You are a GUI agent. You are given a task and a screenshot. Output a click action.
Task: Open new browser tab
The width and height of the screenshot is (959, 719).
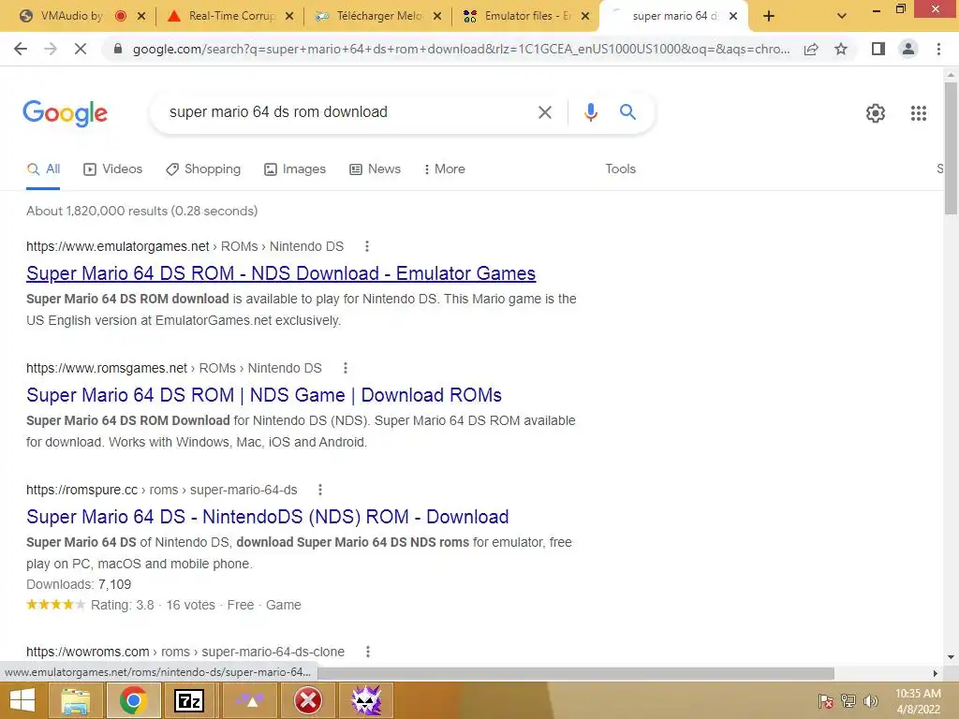769,17
